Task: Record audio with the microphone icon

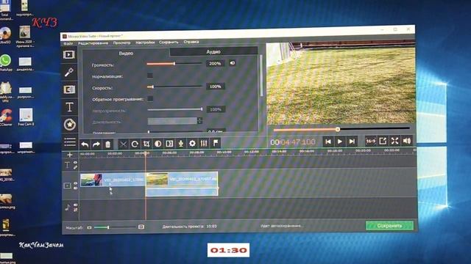Action: (181, 144)
